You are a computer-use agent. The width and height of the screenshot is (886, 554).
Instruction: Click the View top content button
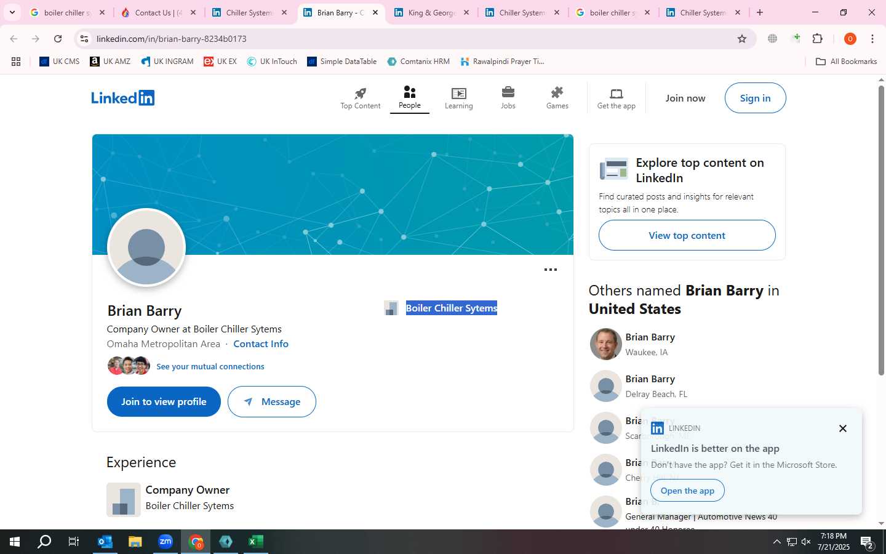(687, 235)
